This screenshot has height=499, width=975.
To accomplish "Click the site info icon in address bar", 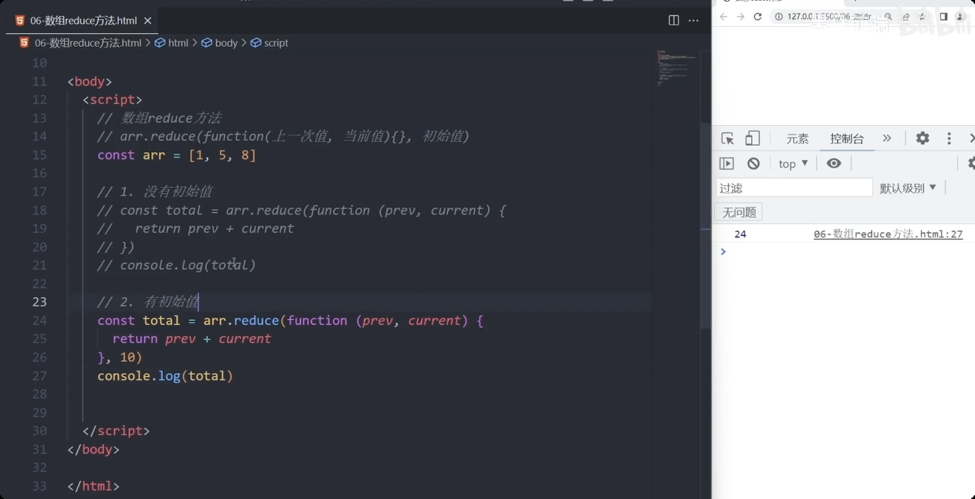I will [779, 17].
